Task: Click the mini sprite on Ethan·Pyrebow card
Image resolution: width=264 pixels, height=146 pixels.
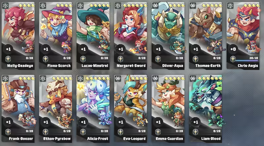Action: [65, 119]
